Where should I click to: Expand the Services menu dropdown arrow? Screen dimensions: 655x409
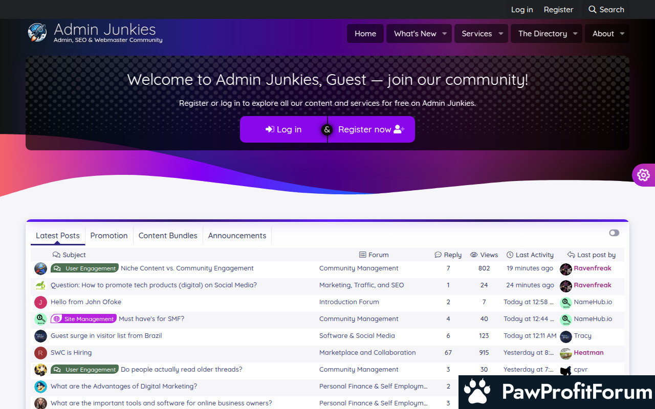500,34
